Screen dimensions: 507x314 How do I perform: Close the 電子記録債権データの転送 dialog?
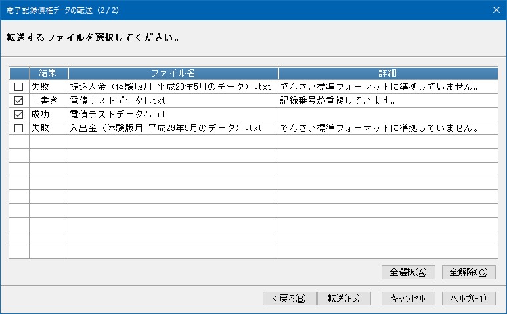click(x=496, y=10)
